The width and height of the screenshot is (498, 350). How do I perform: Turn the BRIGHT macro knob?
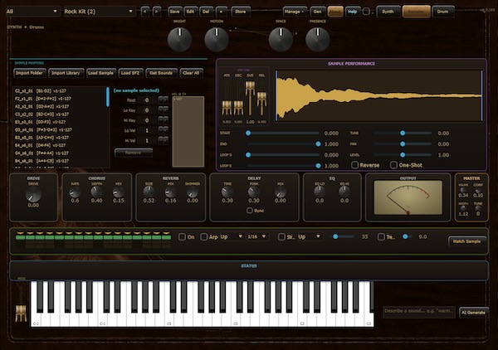click(179, 39)
